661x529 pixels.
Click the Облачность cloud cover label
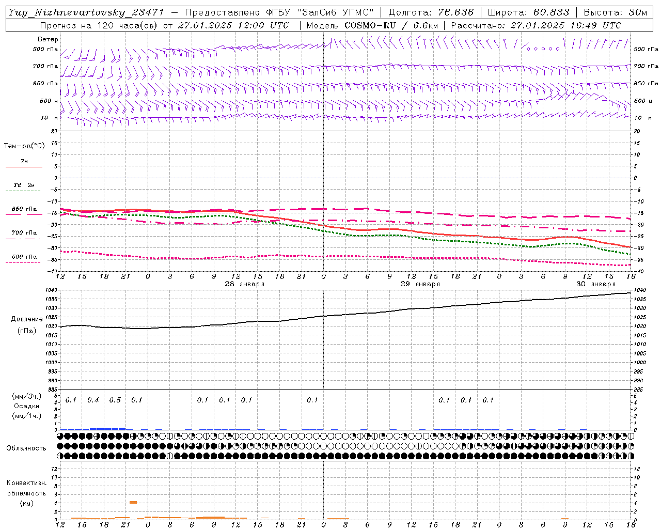(26, 448)
